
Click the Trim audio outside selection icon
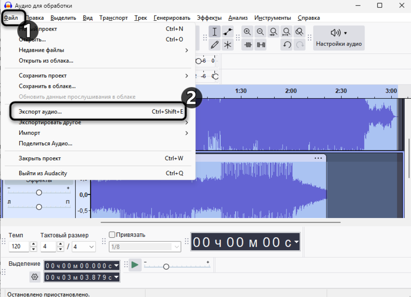coord(247,45)
